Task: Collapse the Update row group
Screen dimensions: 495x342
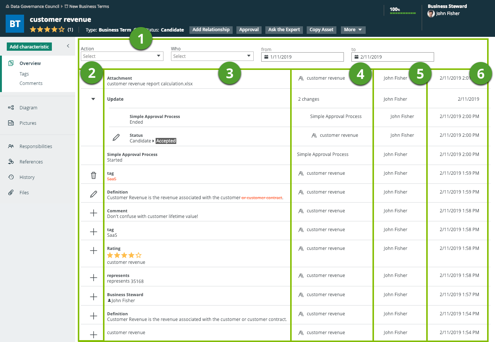Action: click(93, 99)
